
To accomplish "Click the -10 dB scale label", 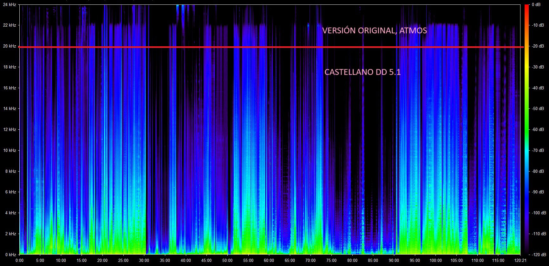I will [539, 25].
